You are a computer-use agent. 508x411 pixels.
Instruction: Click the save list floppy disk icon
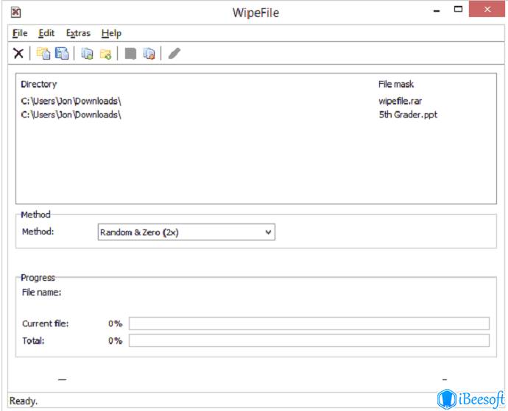(x=62, y=53)
